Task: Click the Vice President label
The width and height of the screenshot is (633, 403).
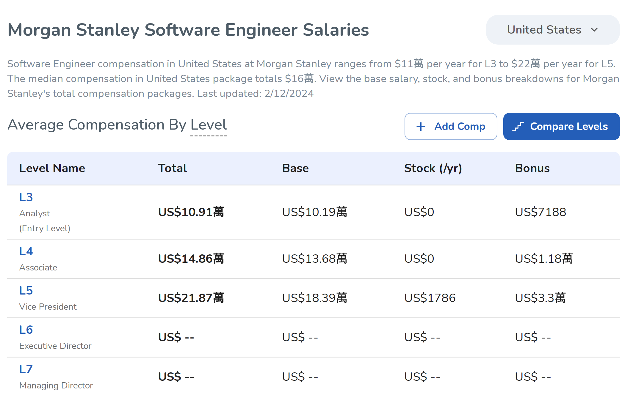Action: pos(48,307)
